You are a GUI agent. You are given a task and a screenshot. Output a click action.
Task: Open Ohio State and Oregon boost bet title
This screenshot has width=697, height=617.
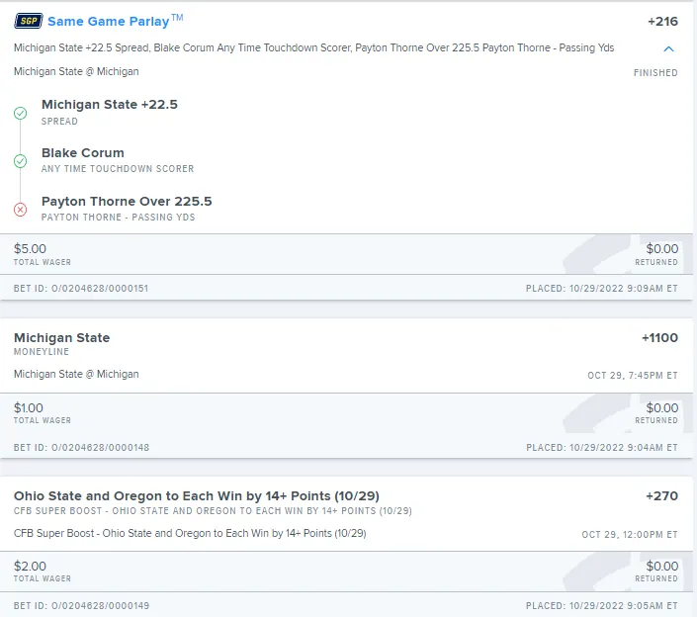point(197,496)
